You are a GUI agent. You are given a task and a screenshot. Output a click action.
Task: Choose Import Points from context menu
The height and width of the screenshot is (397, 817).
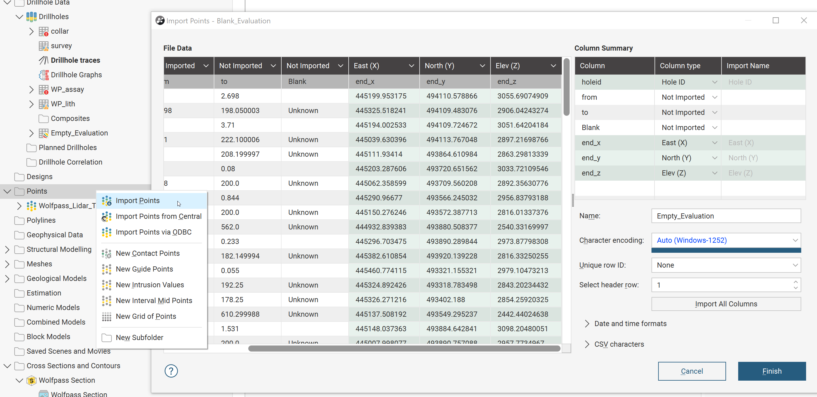[x=152, y=201]
